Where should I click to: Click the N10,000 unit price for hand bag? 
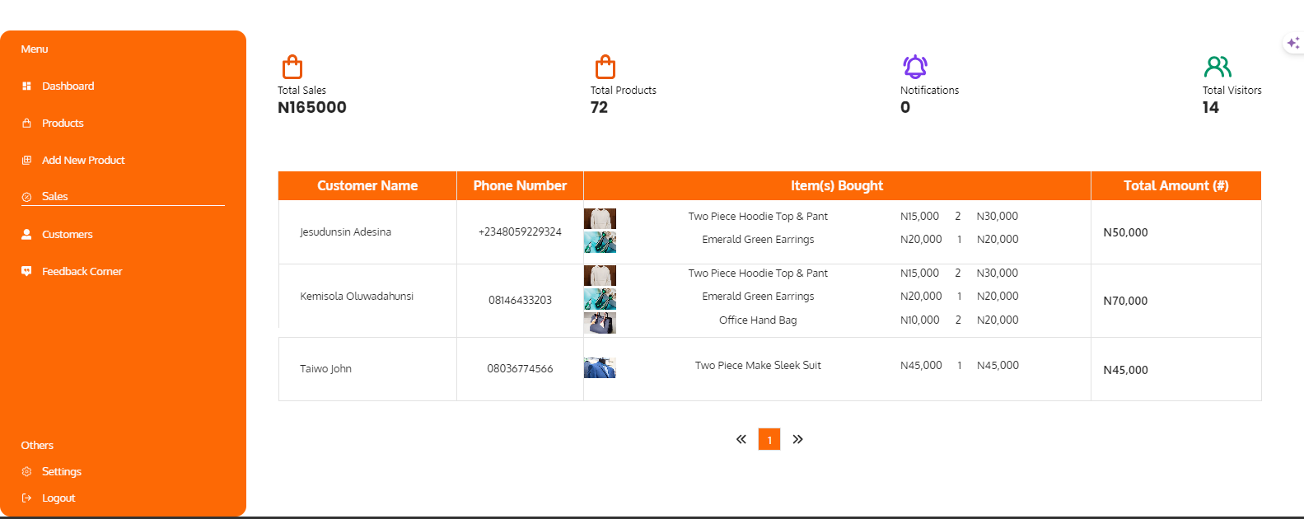point(919,320)
